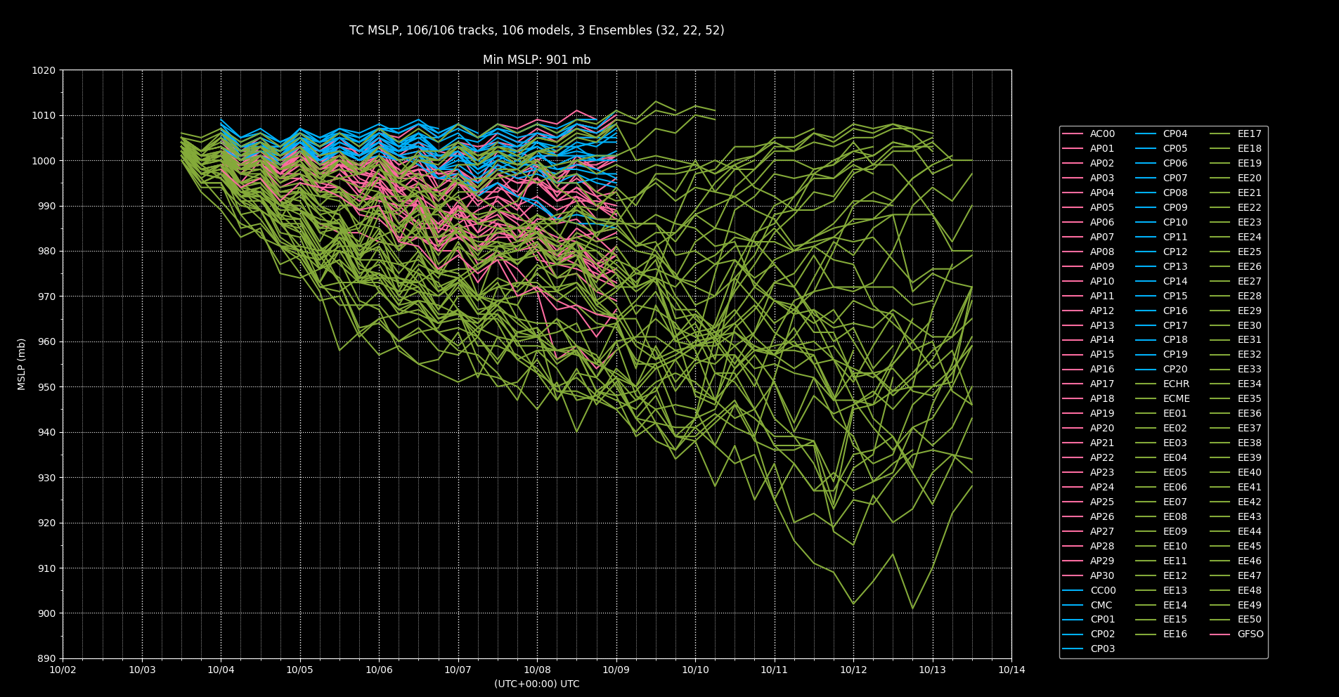Click the 10/08 x-axis date label
Viewport: 1339px width, 697px height.
click(x=537, y=670)
